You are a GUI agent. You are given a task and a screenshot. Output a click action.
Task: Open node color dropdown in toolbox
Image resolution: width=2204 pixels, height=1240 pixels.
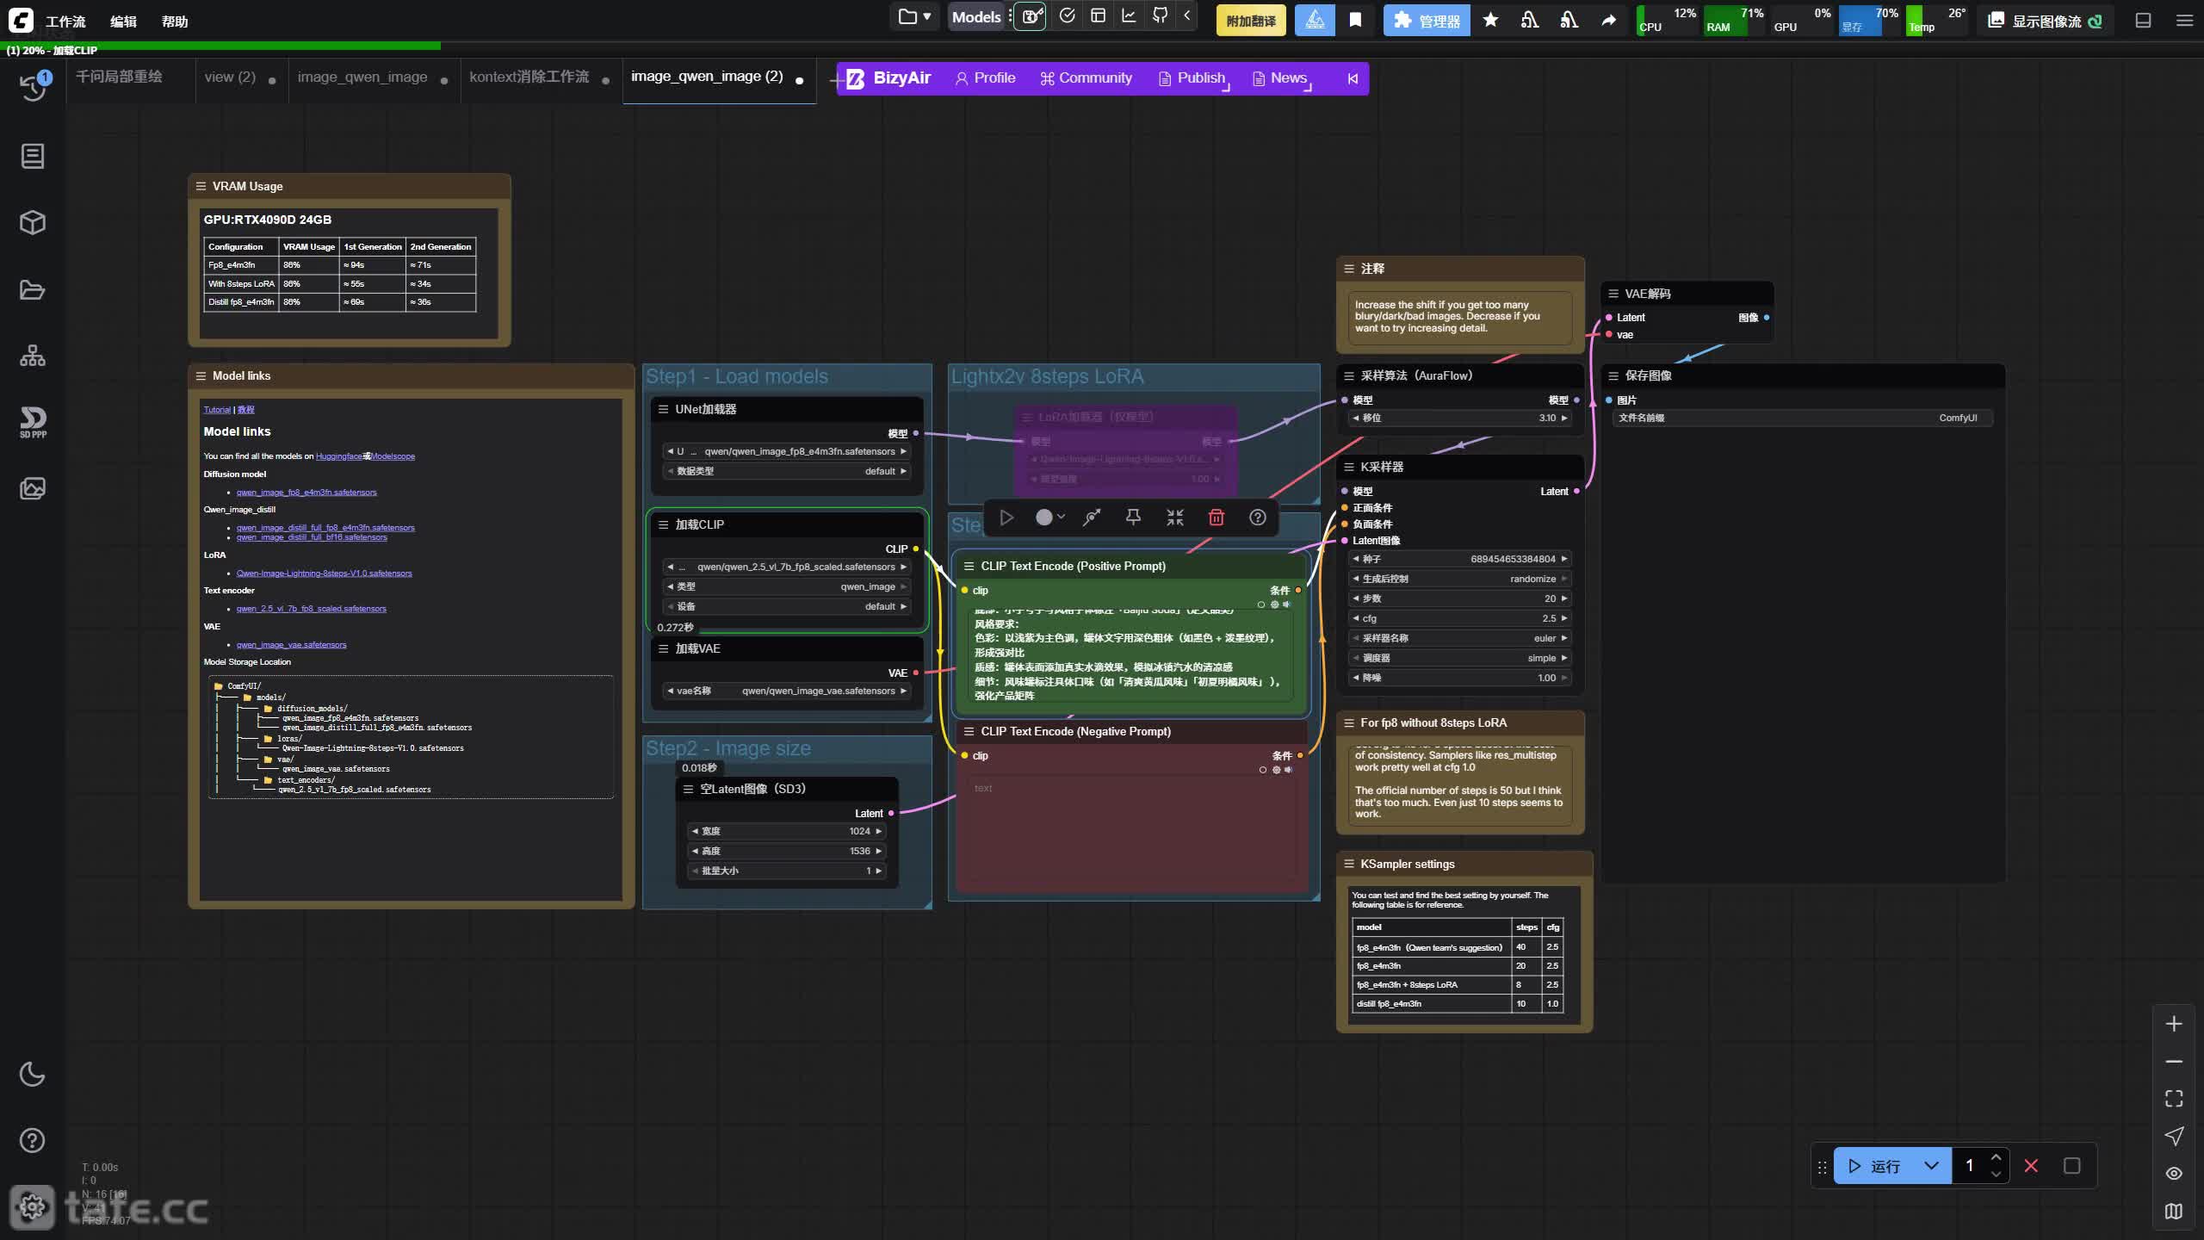[1050, 518]
